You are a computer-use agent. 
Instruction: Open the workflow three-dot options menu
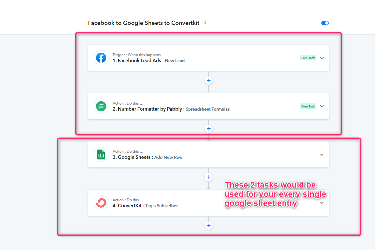point(205,23)
